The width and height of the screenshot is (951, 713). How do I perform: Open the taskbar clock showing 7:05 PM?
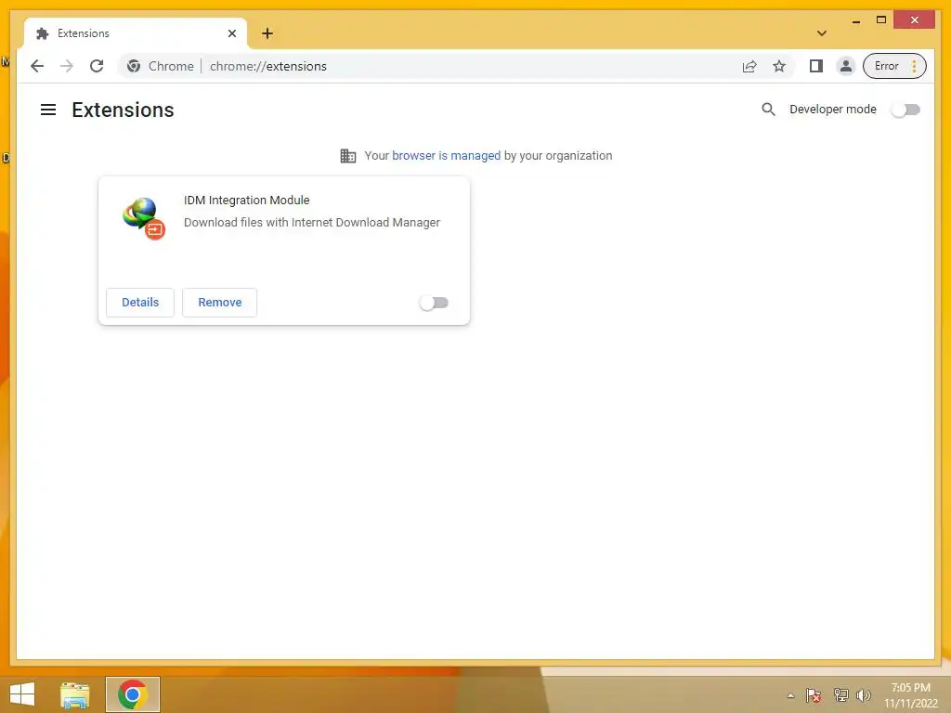[x=911, y=695]
